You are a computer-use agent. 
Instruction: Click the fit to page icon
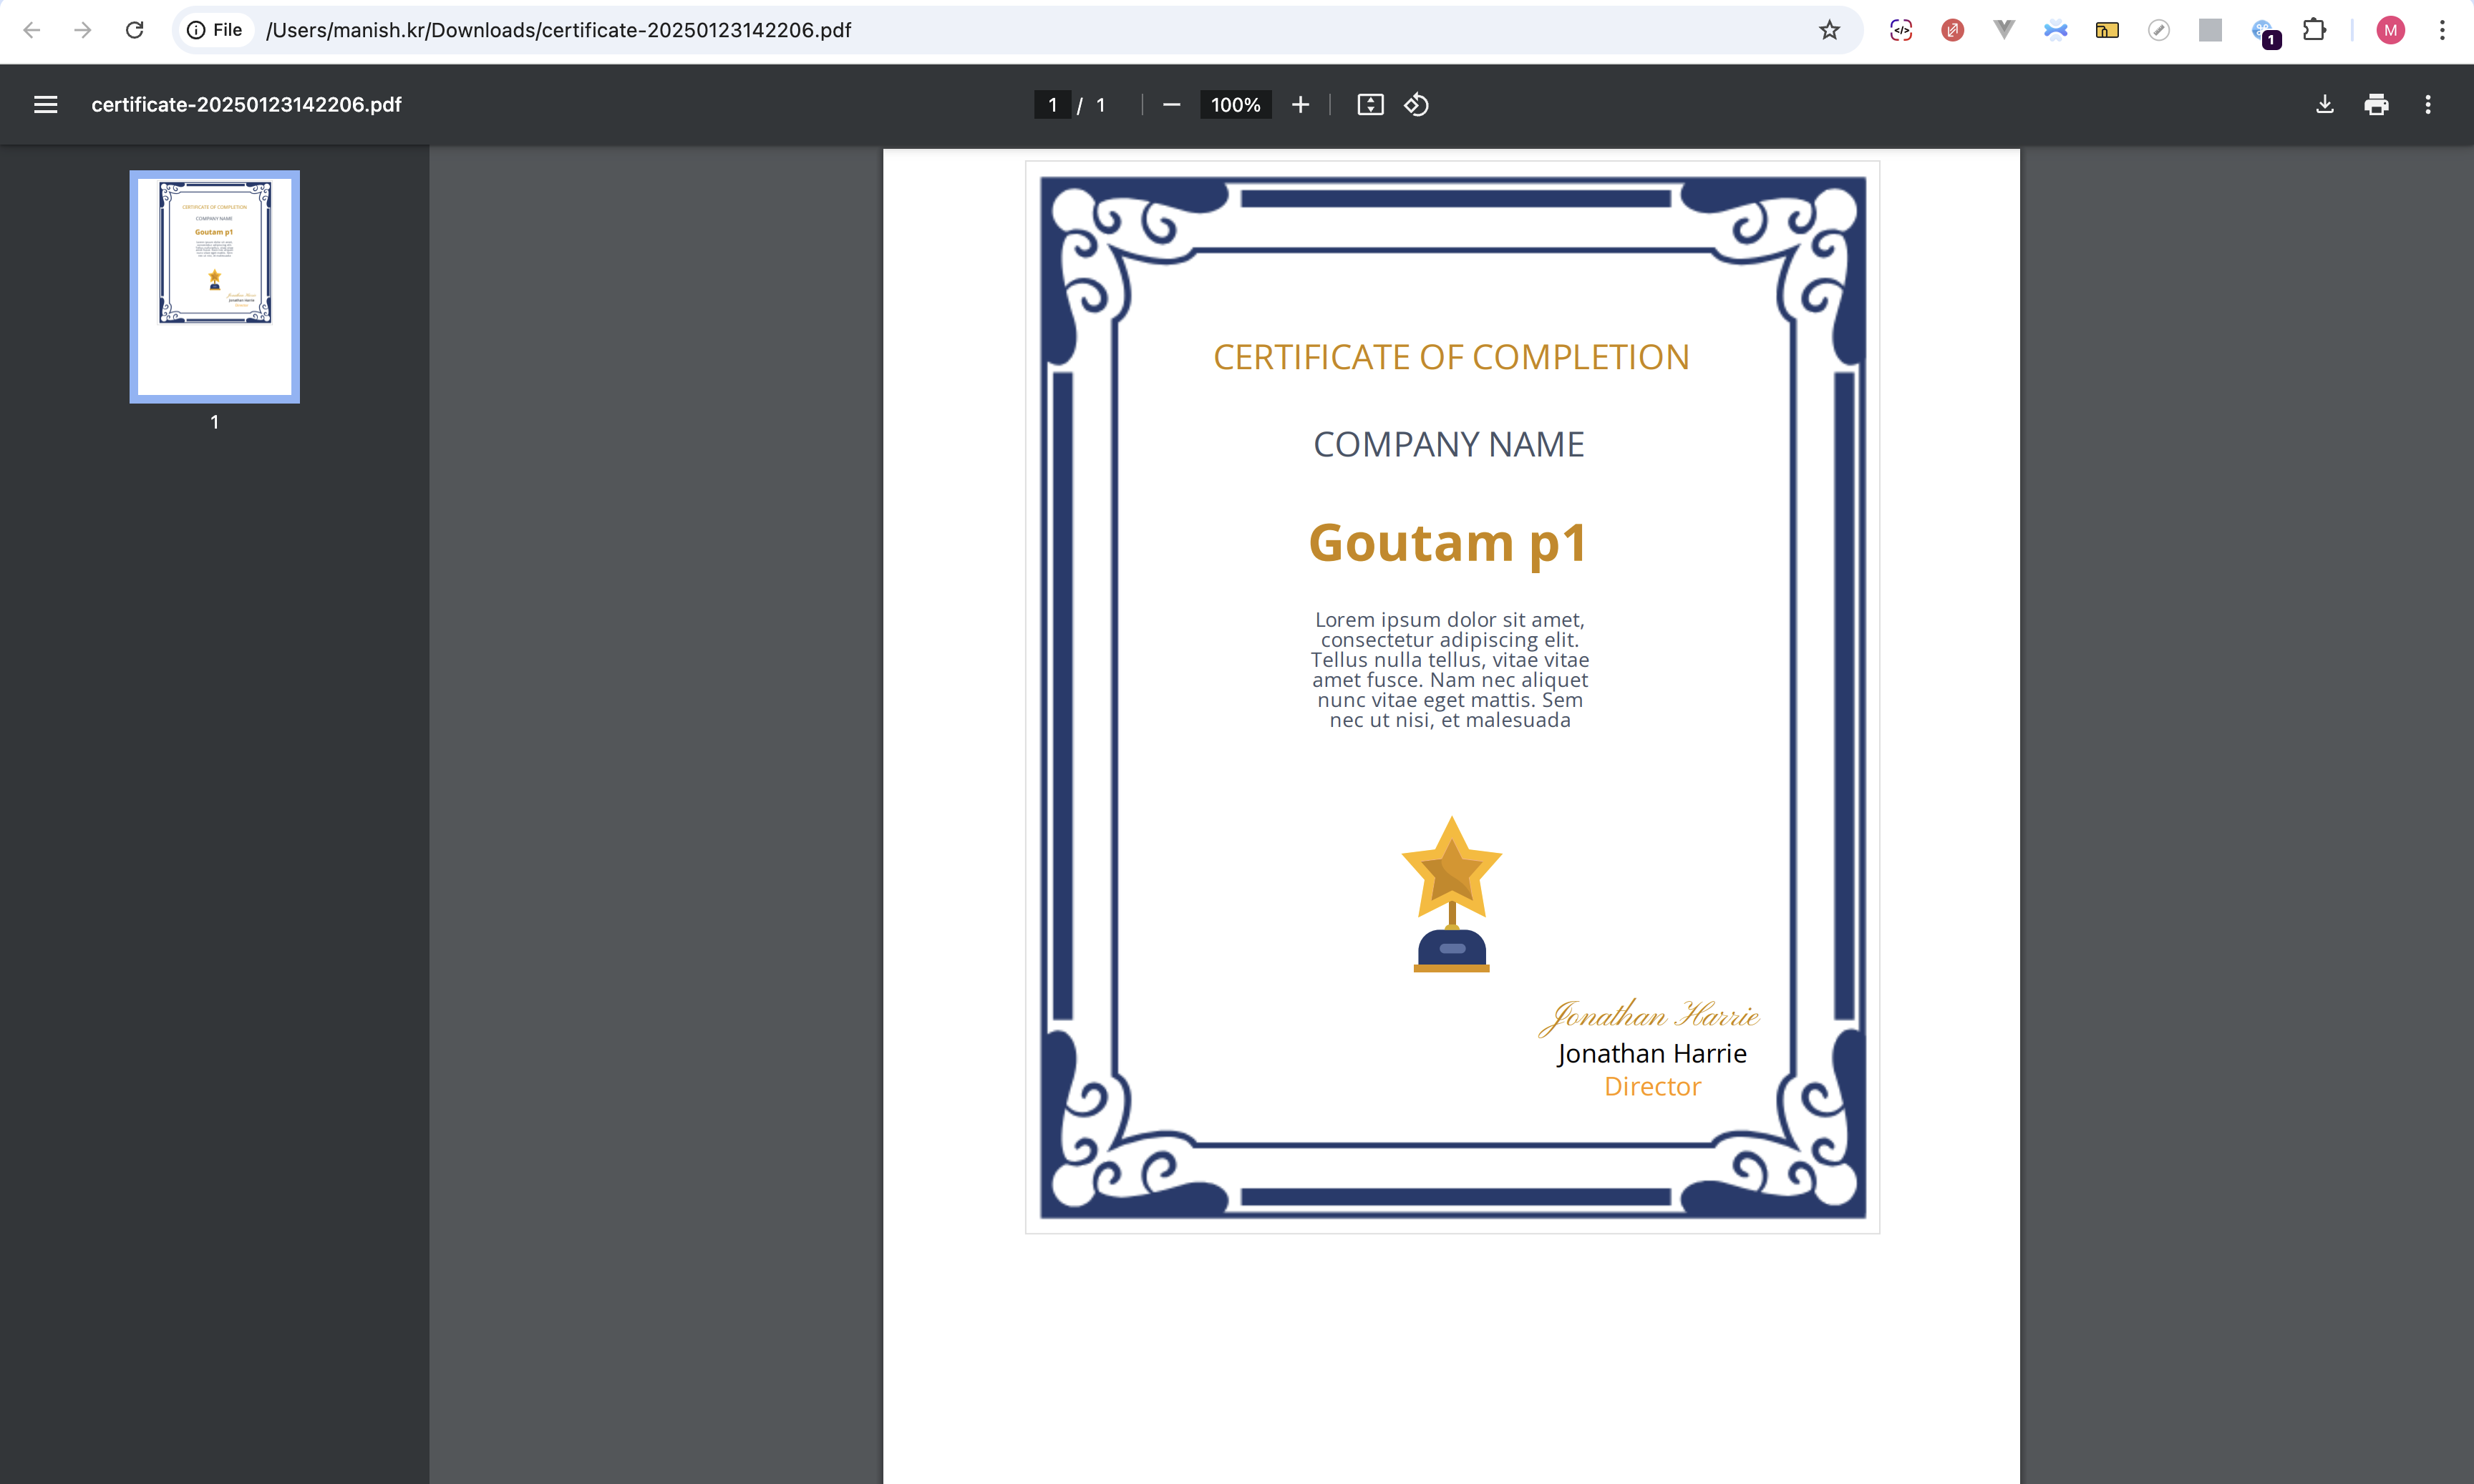point(1369,105)
